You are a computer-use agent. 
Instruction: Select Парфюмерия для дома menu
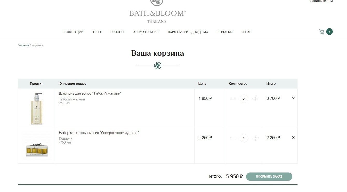pyautogui.click(x=188, y=32)
